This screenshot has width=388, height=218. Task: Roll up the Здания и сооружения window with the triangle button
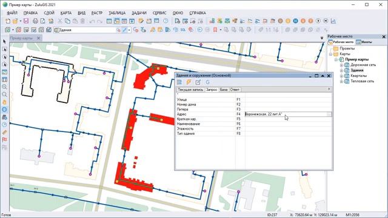[x=323, y=76]
